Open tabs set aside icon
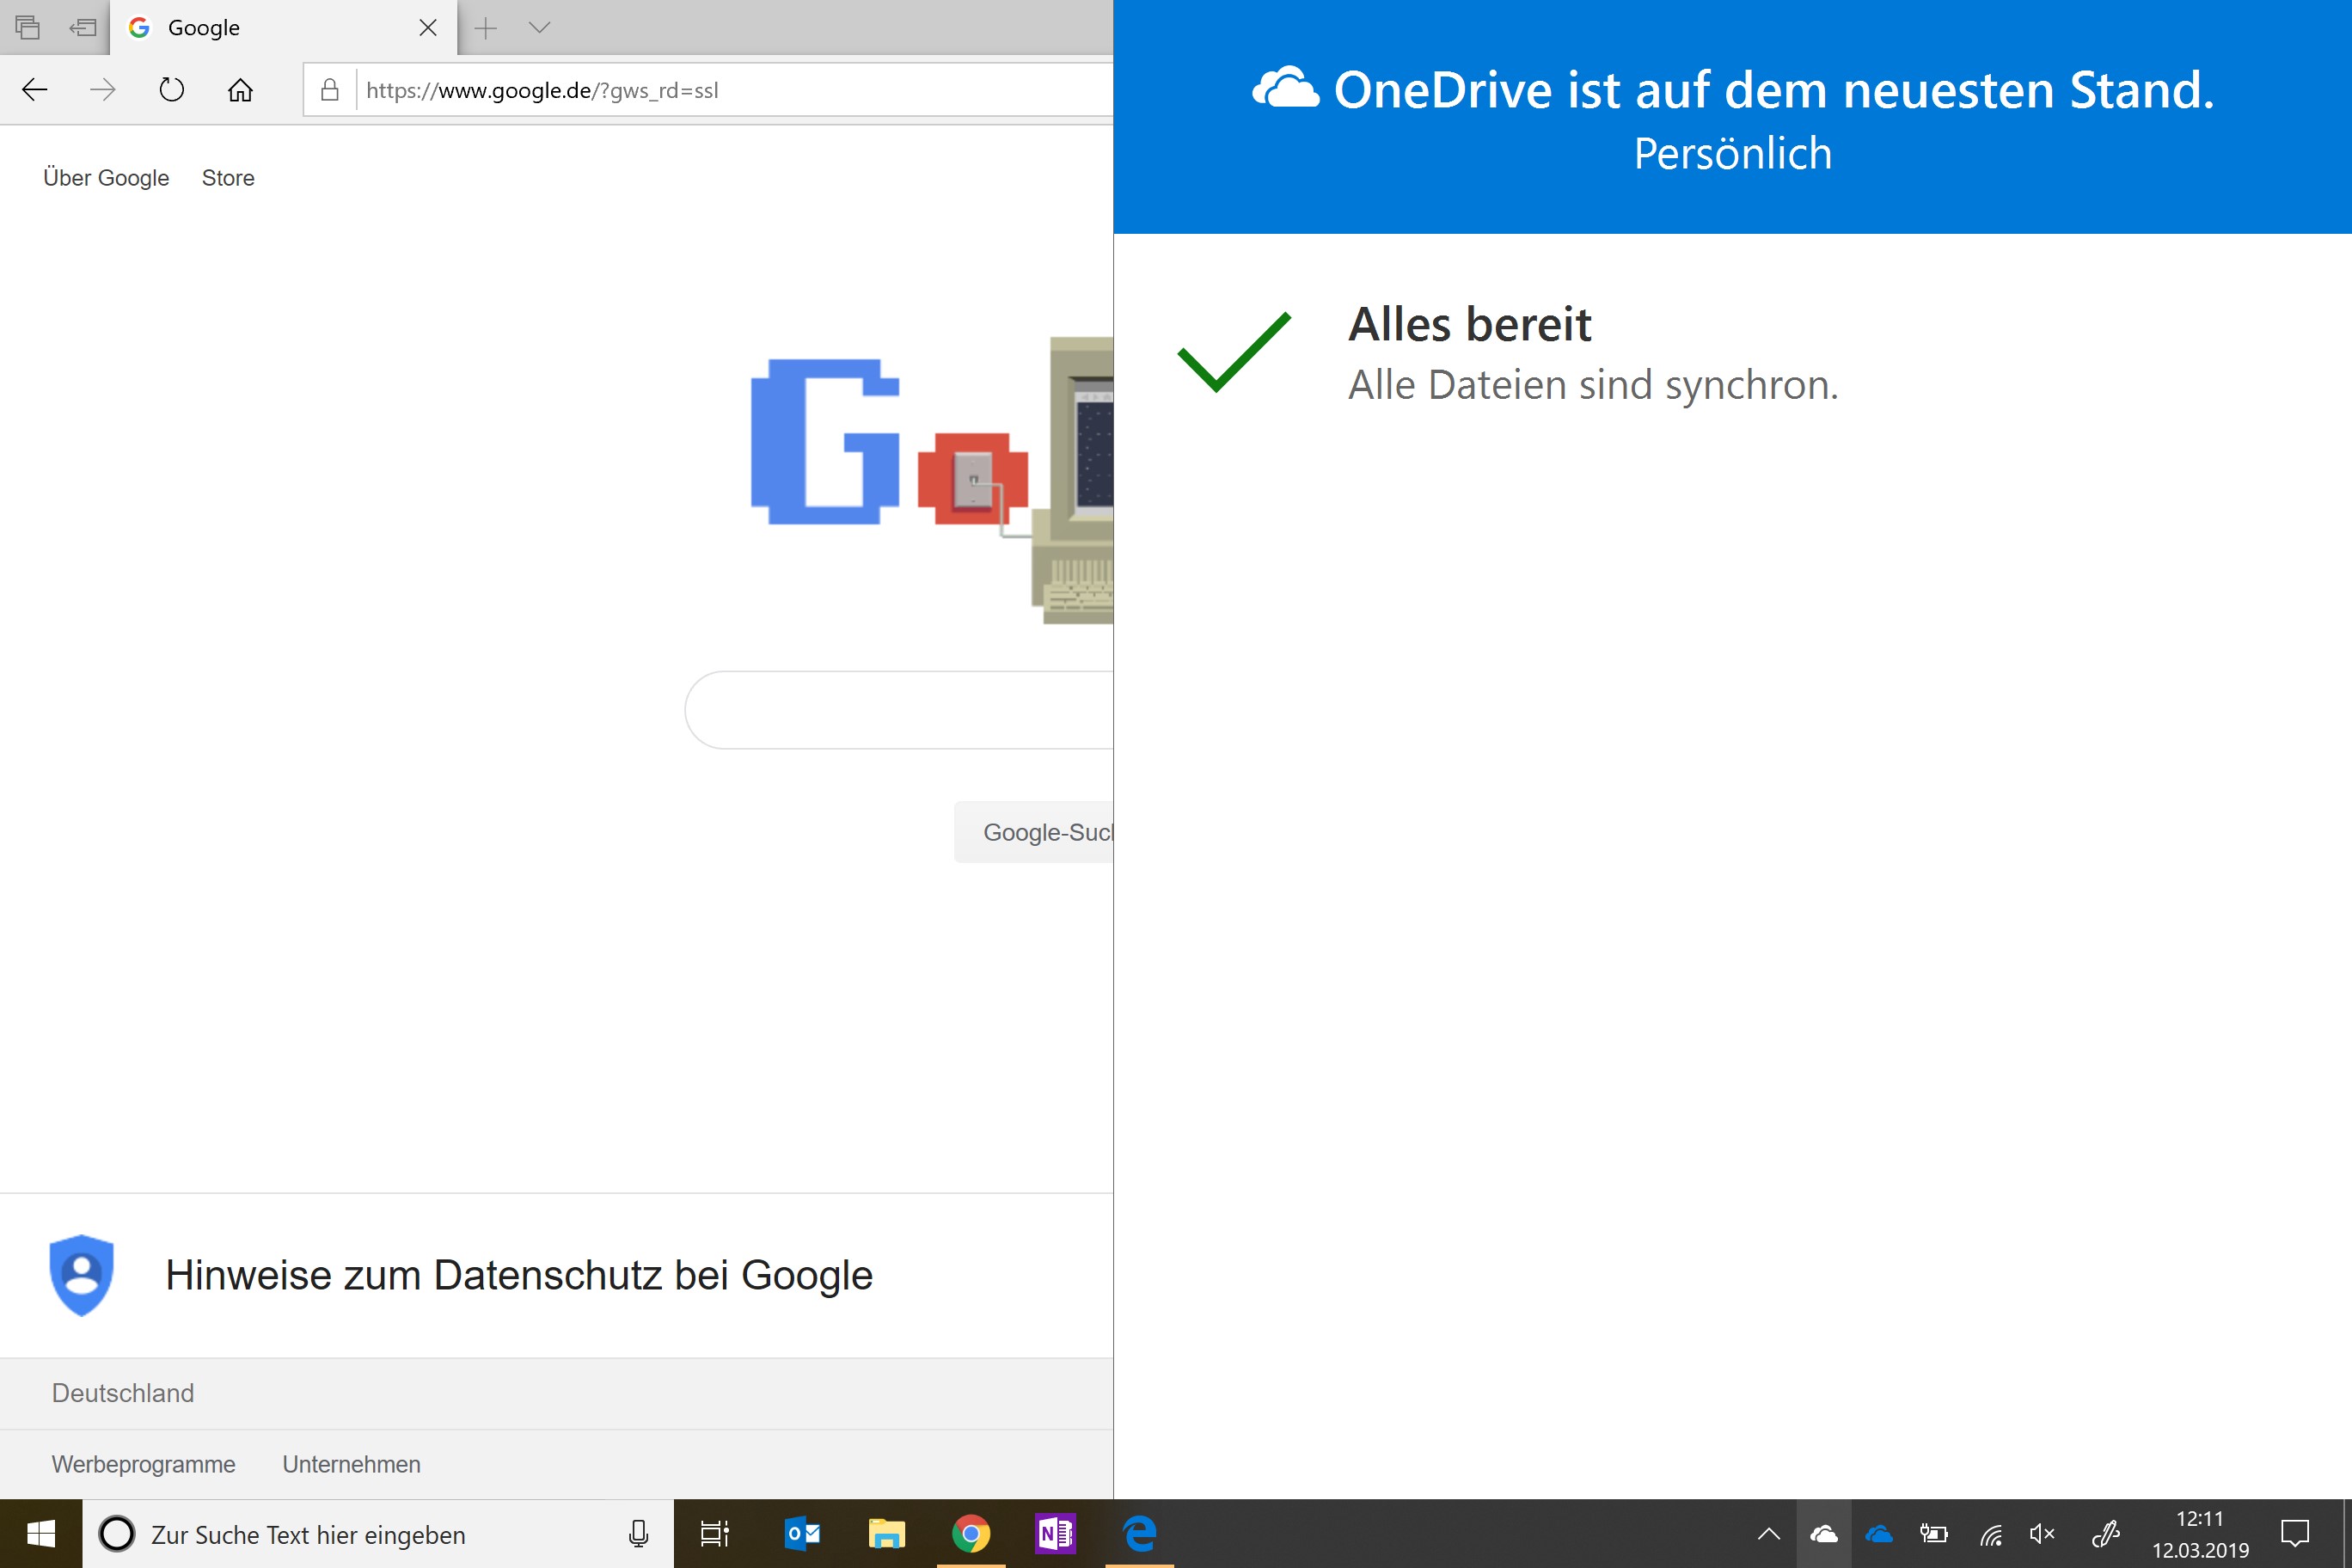Viewport: 2352px width, 1568px height. [x=27, y=27]
